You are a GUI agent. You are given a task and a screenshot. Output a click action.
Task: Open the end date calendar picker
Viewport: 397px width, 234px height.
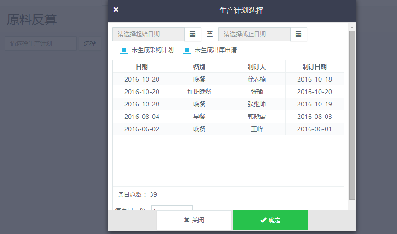298,34
